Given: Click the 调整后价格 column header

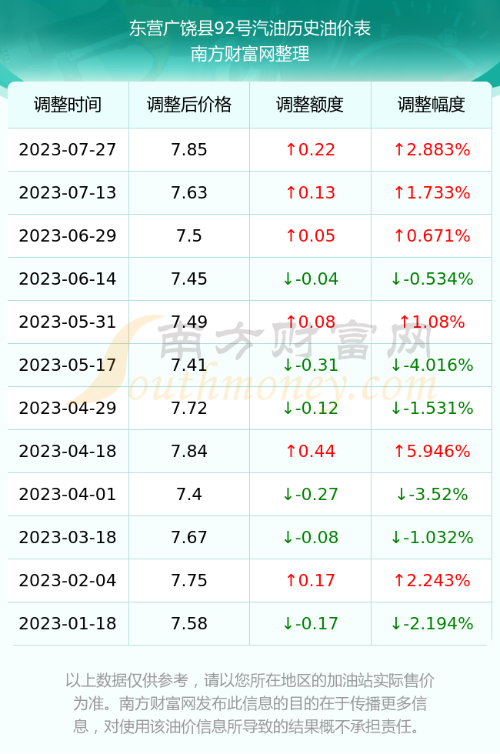Looking at the screenshot, I should click(x=189, y=105).
